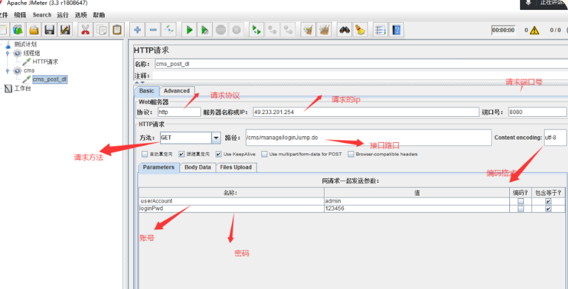The width and height of the screenshot is (568, 289).
Task: Enable Browser-compatible headers checkbox
Action: pos(351,154)
